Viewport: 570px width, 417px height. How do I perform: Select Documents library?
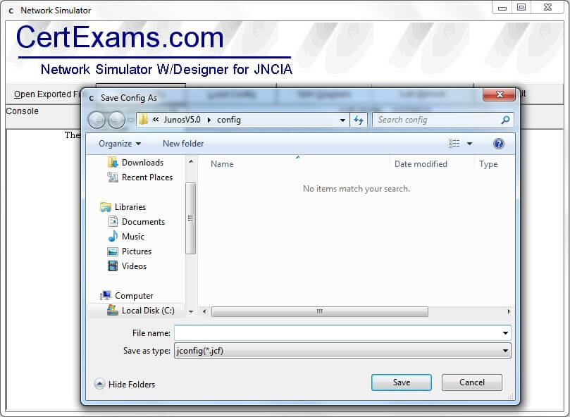coord(143,222)
